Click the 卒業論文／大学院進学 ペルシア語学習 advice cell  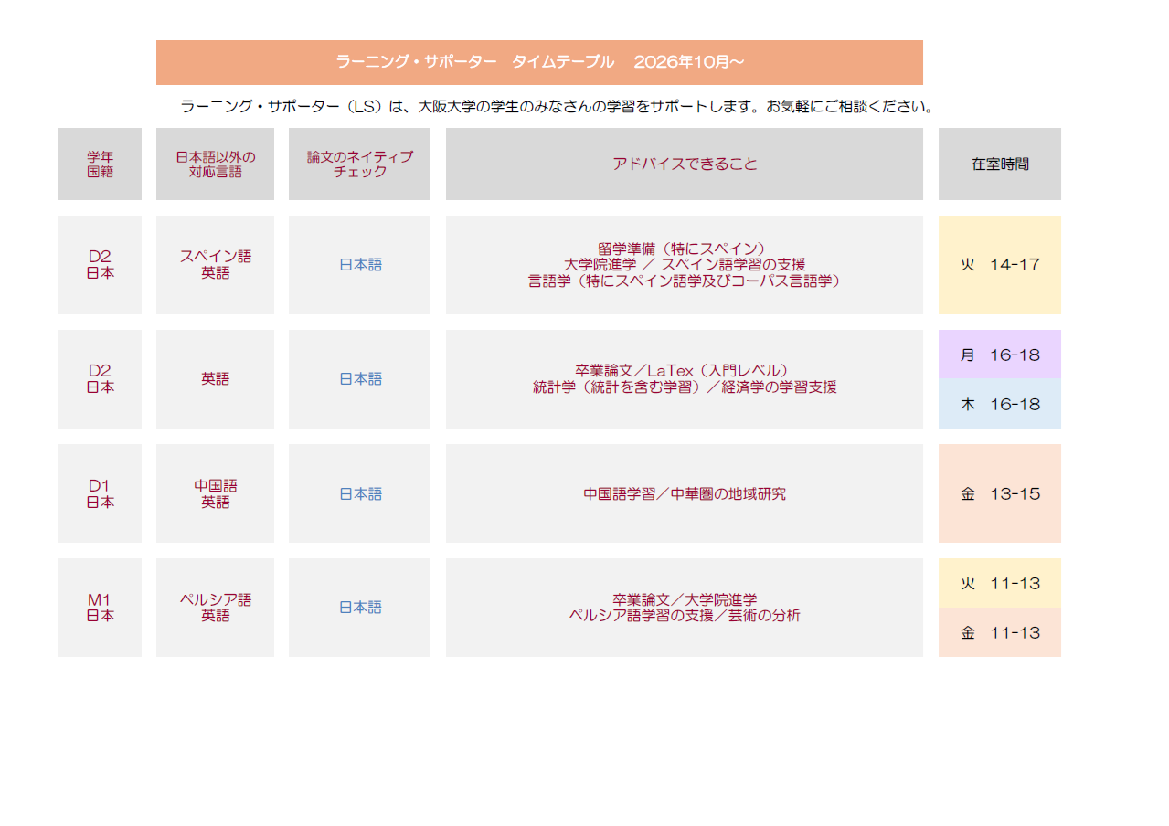pyautogui.click(x=685, y=608)
